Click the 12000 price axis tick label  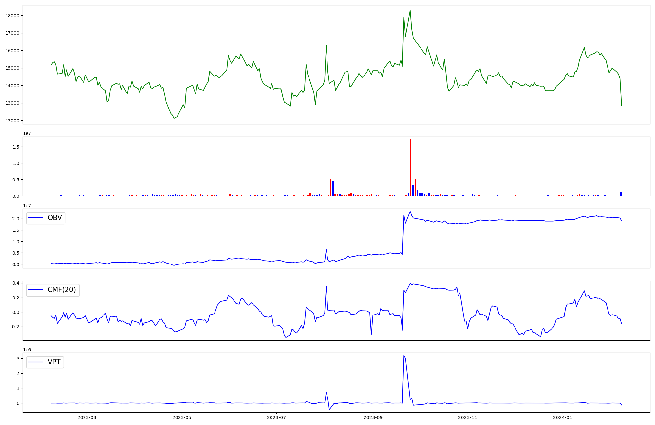[x=12, y=121]
